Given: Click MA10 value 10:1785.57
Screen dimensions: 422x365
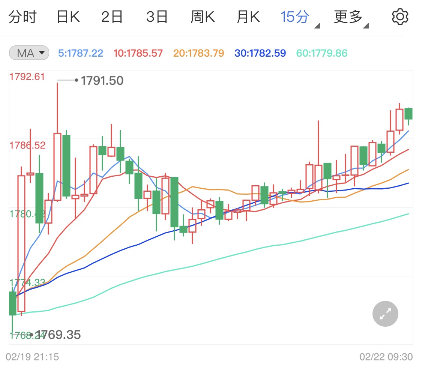Looking at the screenshot, I should pos(138,53).
